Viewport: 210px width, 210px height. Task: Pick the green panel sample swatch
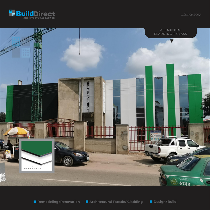pos(36,148)
